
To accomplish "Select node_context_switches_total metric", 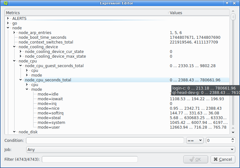I will click(x=46, y=42).
